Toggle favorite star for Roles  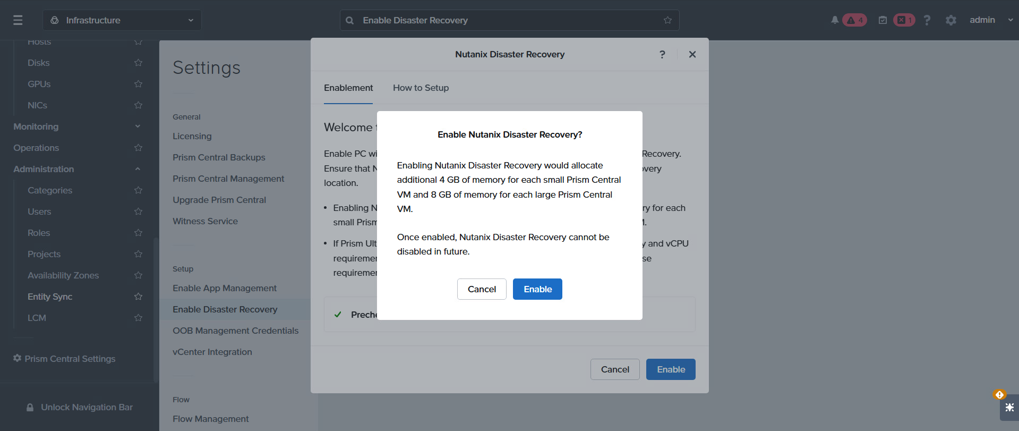pos(139,233)
